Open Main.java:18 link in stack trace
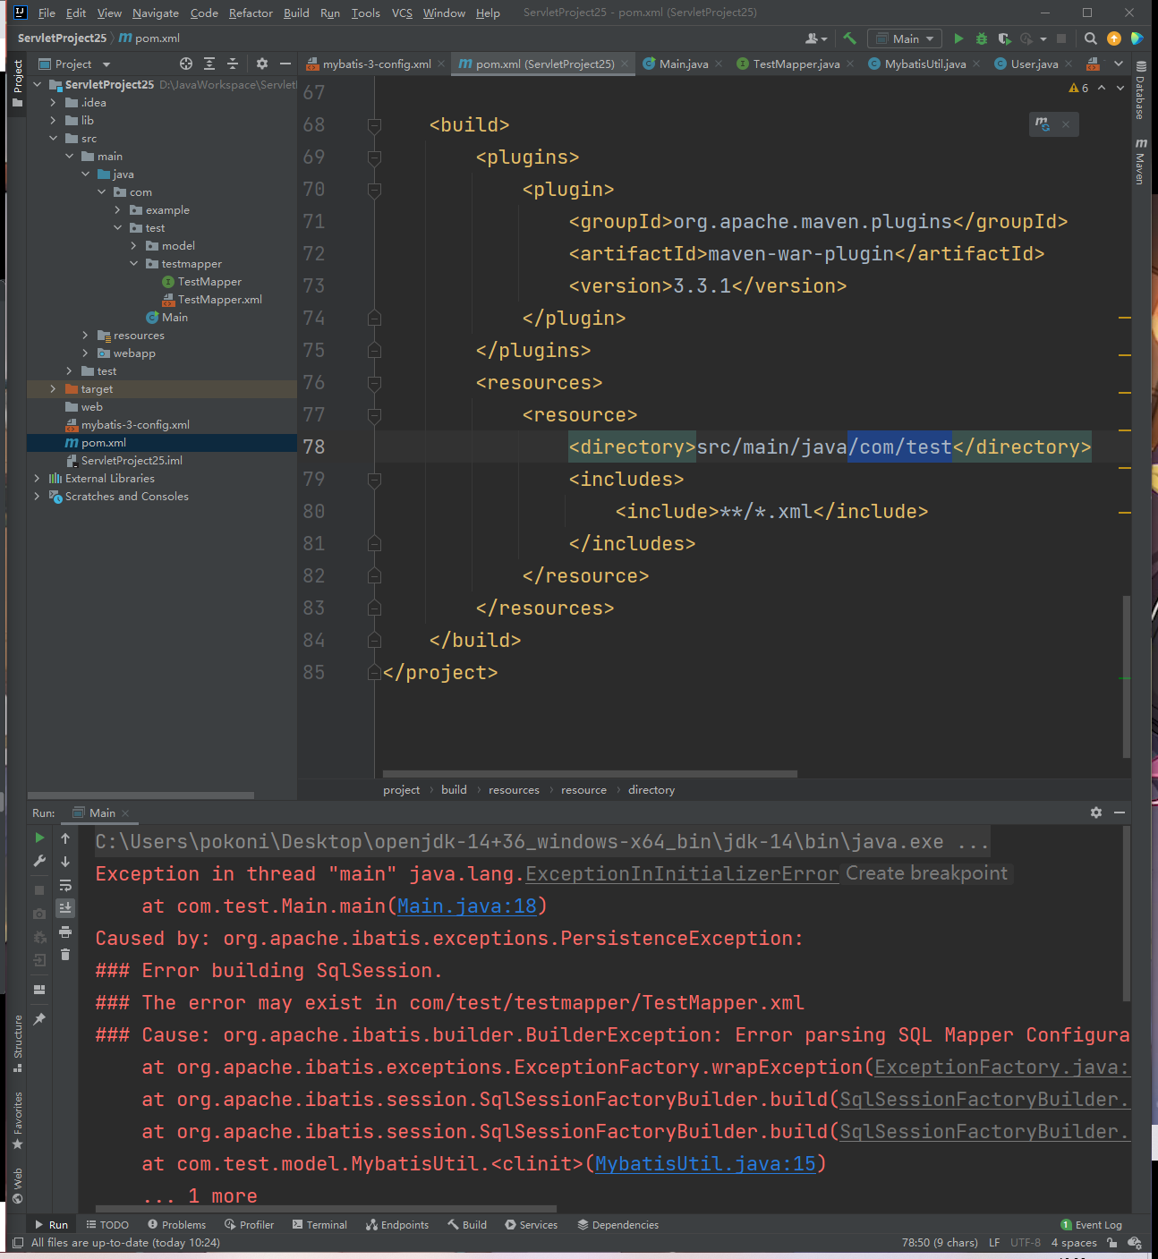The image size is (1158, 1259). point(467,906)
